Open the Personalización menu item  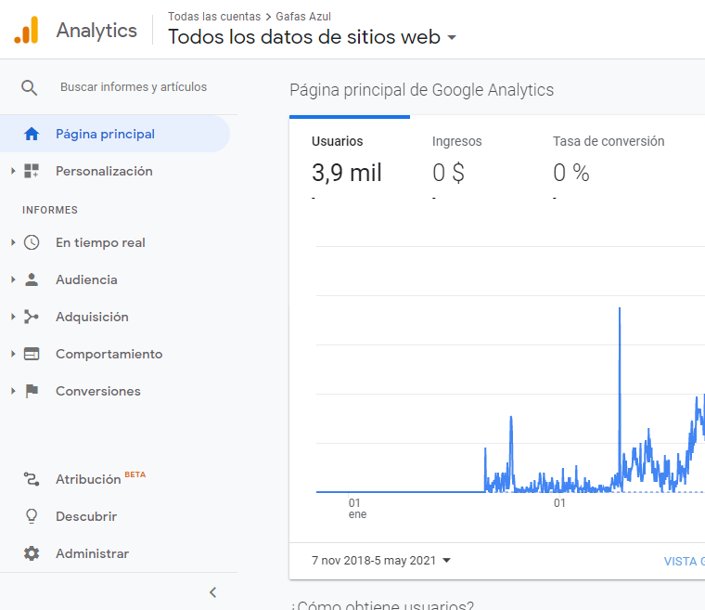(x=104, y=171)
